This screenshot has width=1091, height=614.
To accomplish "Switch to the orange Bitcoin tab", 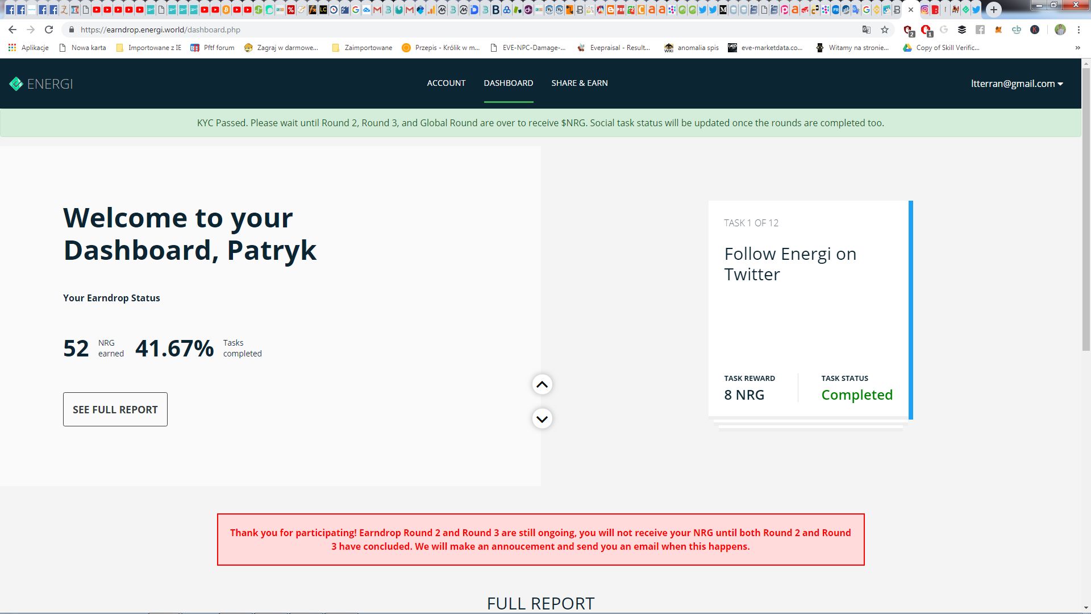I will (x=226, y=10).
